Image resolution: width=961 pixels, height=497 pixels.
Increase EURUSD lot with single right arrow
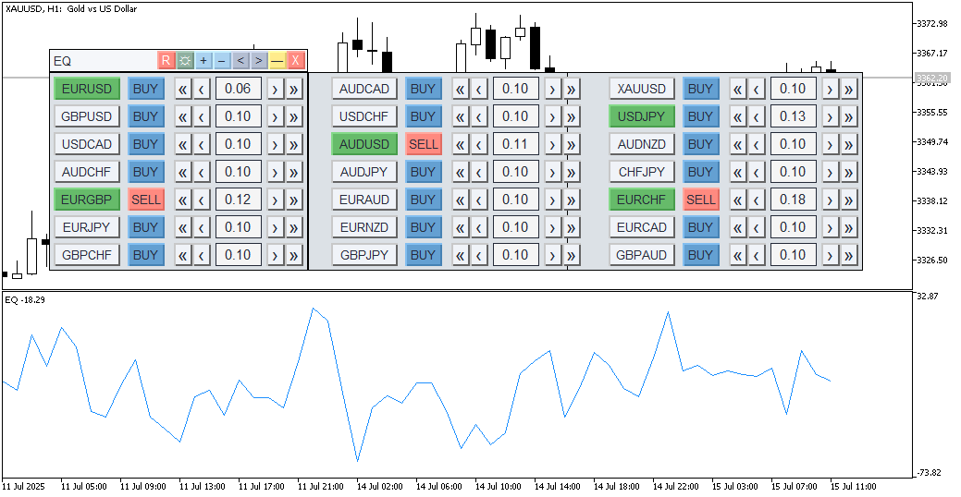(275, 89)
